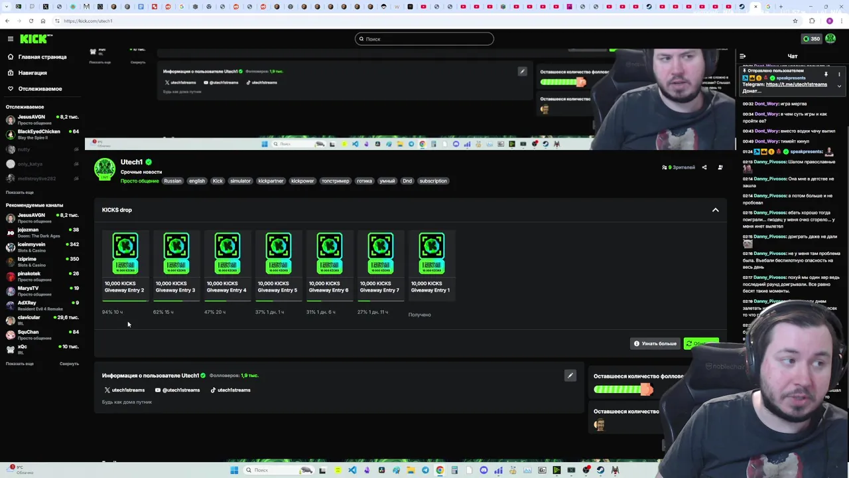Open Навигация in the sidebar
Viewport: 849px width, 478px height.
coord(27,73)
